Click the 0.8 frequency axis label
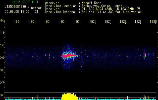Viewport: 158px width, 100px height. tap(2, 70)
